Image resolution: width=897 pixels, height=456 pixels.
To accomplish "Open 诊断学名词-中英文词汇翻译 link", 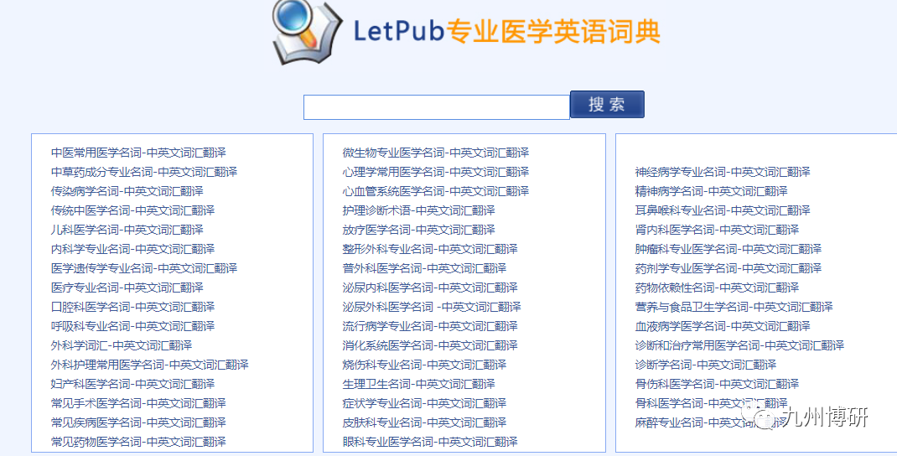I will [705, 365].
